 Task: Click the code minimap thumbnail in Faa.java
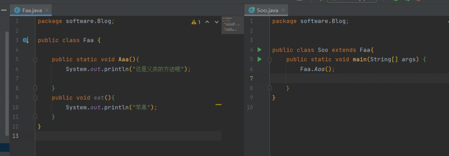(x=232, y=25)
